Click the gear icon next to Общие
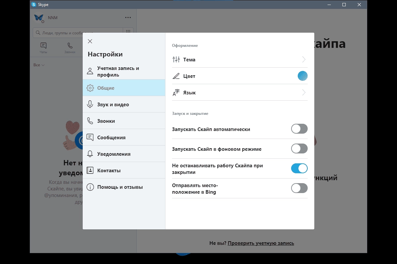 [90, 88]
